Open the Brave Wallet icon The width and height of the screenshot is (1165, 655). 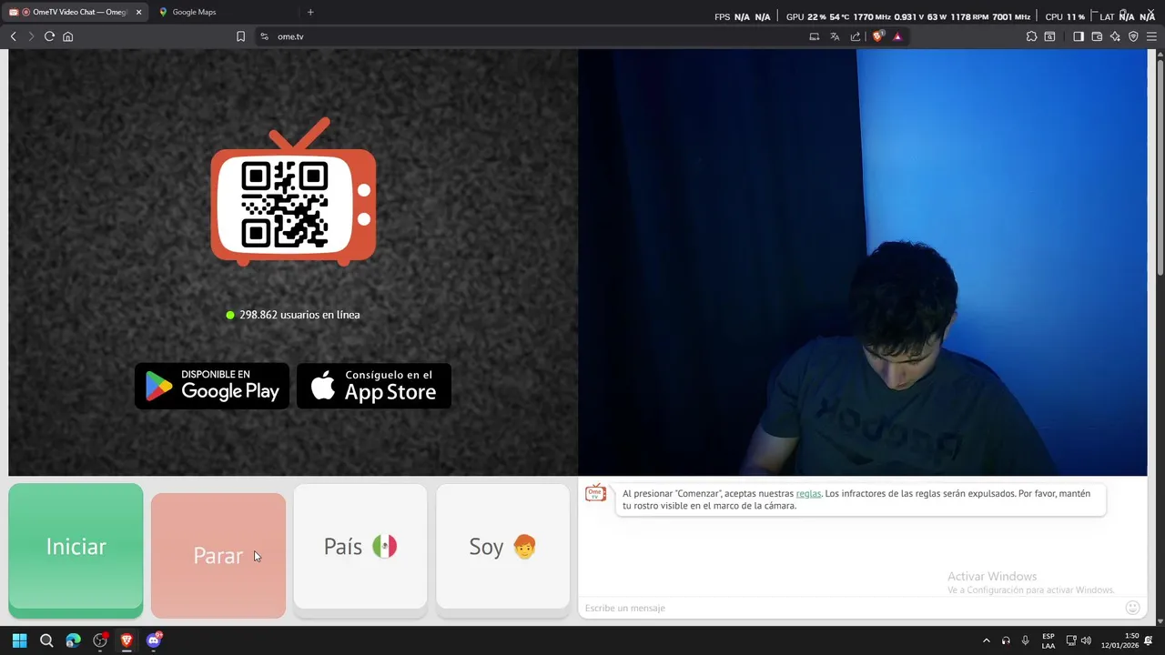coord(1097,36)
